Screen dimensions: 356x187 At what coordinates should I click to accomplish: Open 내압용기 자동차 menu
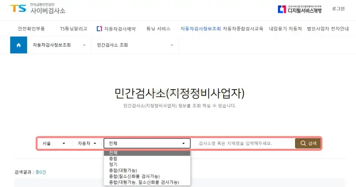(x=285, y=28)
